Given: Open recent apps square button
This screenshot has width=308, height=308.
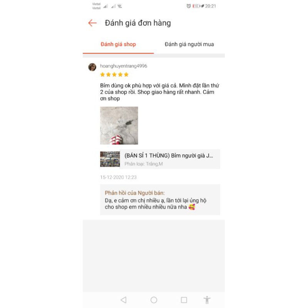Looking at the screenshot, I should coord(184,300).
